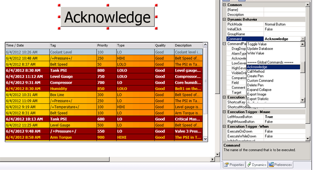Select the Tank PSI 800 alarm row

click(104, 70)
